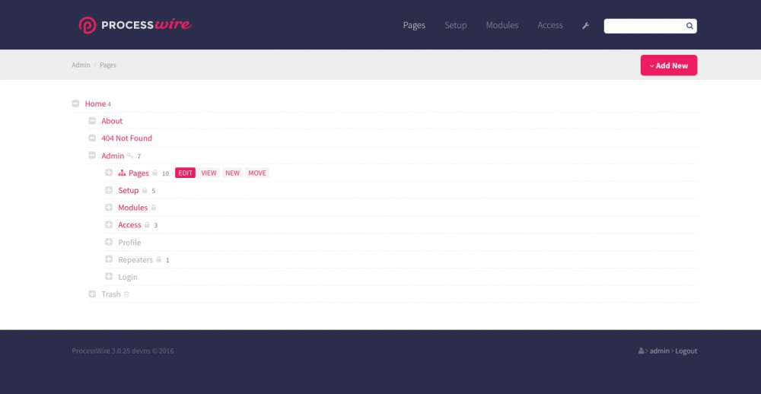Click the Logout link
Viewport: 761px width, 394px height.
[686, 351]
